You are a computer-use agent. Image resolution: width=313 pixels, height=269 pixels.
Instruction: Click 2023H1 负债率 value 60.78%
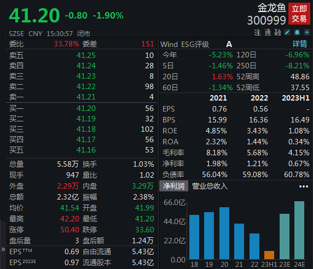click(x=297, y=174)
